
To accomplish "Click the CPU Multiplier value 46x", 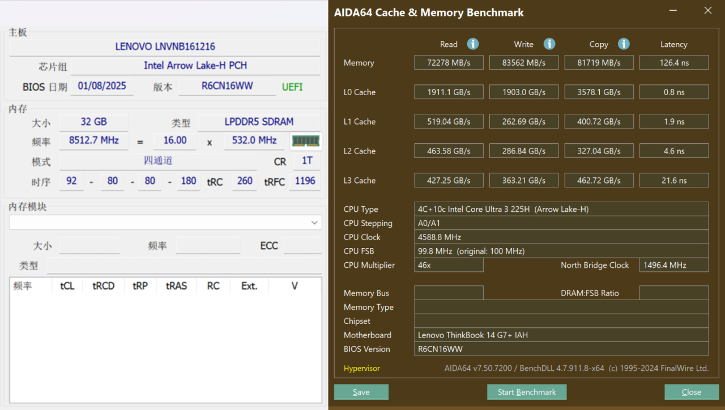I will [x=449, y=265].
